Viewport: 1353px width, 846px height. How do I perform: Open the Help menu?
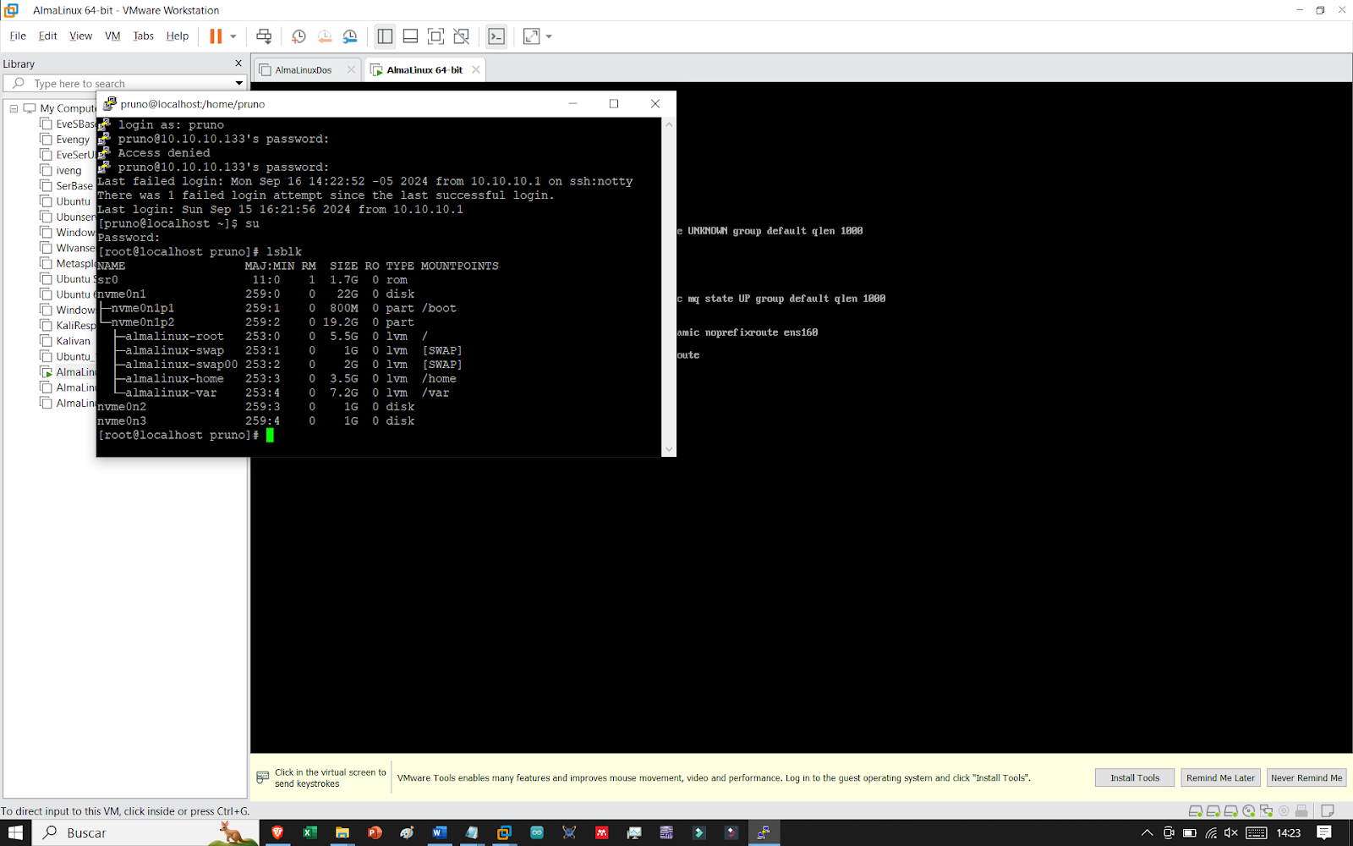(x=177, y=36)
